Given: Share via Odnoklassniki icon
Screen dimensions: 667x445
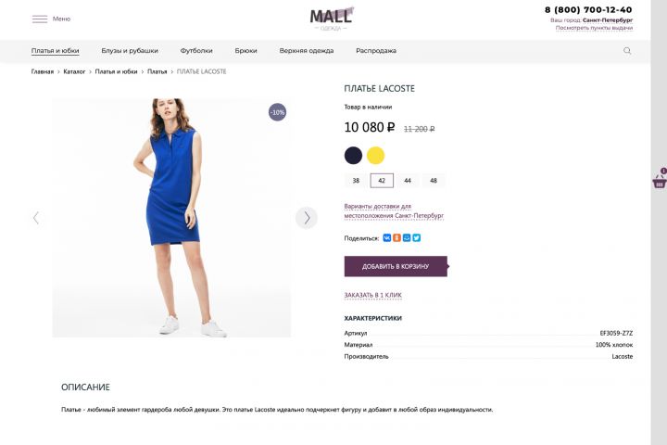Looking at the screenshot, I should pos(396,238).
